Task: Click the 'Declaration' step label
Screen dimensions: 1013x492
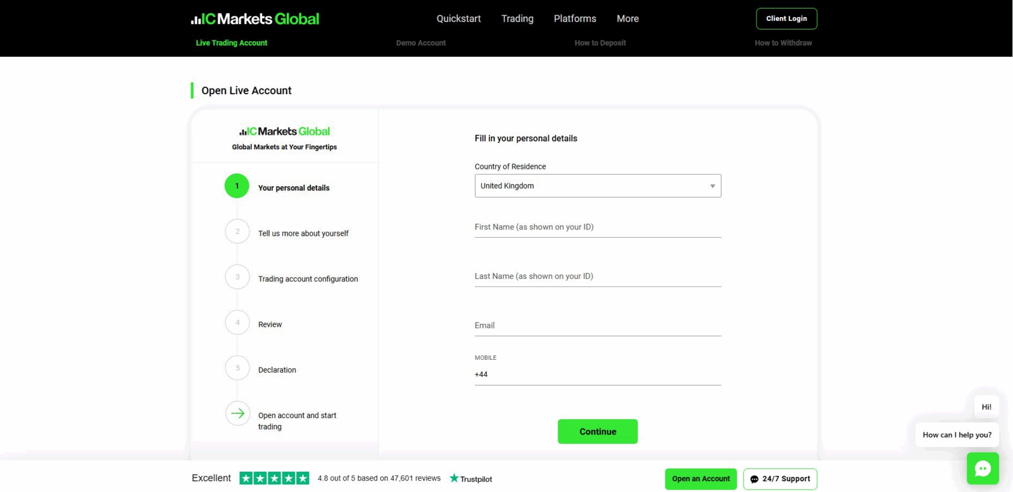Action: point(277,370)
